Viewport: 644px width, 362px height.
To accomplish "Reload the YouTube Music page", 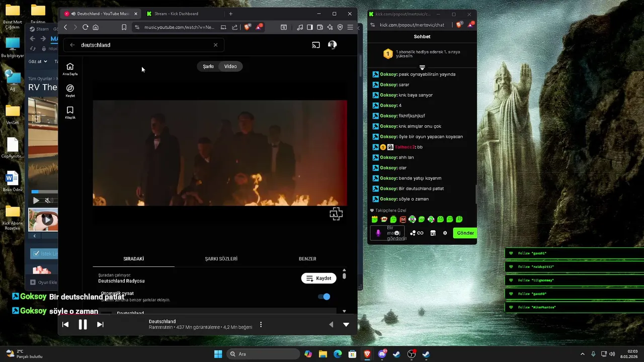I will tap(86, 27).
